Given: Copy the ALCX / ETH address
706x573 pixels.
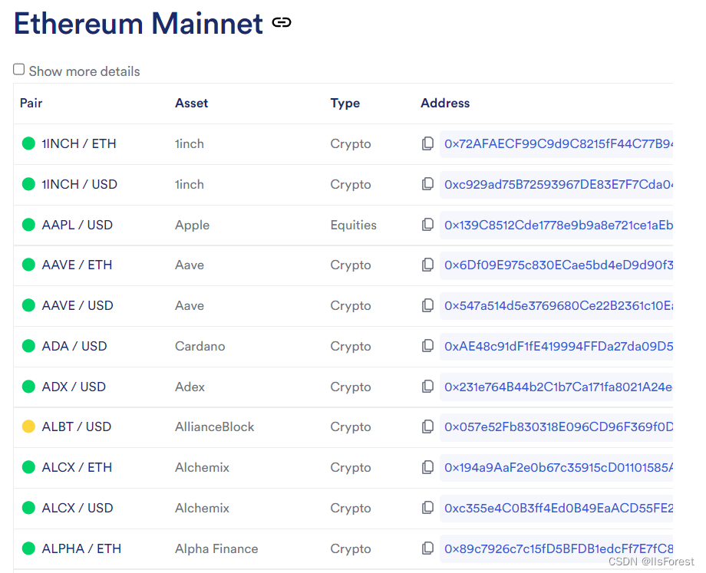Looking at the screenshot, I should 427,467.
